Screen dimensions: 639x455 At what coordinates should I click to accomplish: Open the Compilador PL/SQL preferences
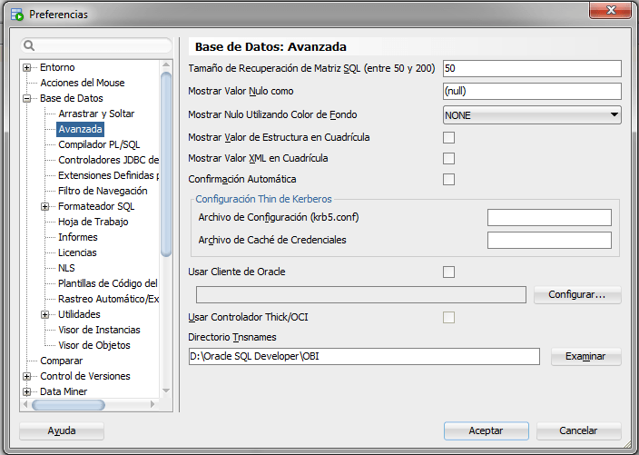(99, 144)
